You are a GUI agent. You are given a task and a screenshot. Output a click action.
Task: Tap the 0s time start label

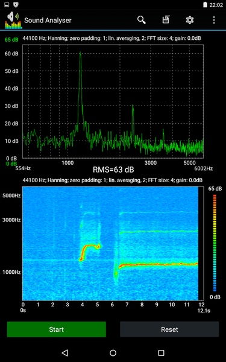[23, 311]
